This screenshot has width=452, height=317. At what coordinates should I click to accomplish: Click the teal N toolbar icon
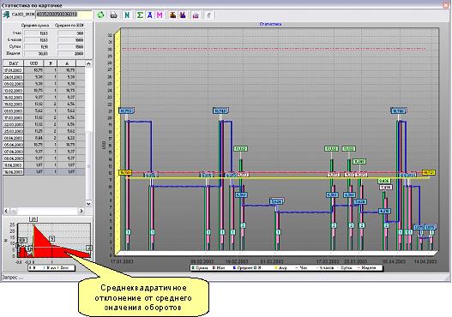click(x=127, y=15)
